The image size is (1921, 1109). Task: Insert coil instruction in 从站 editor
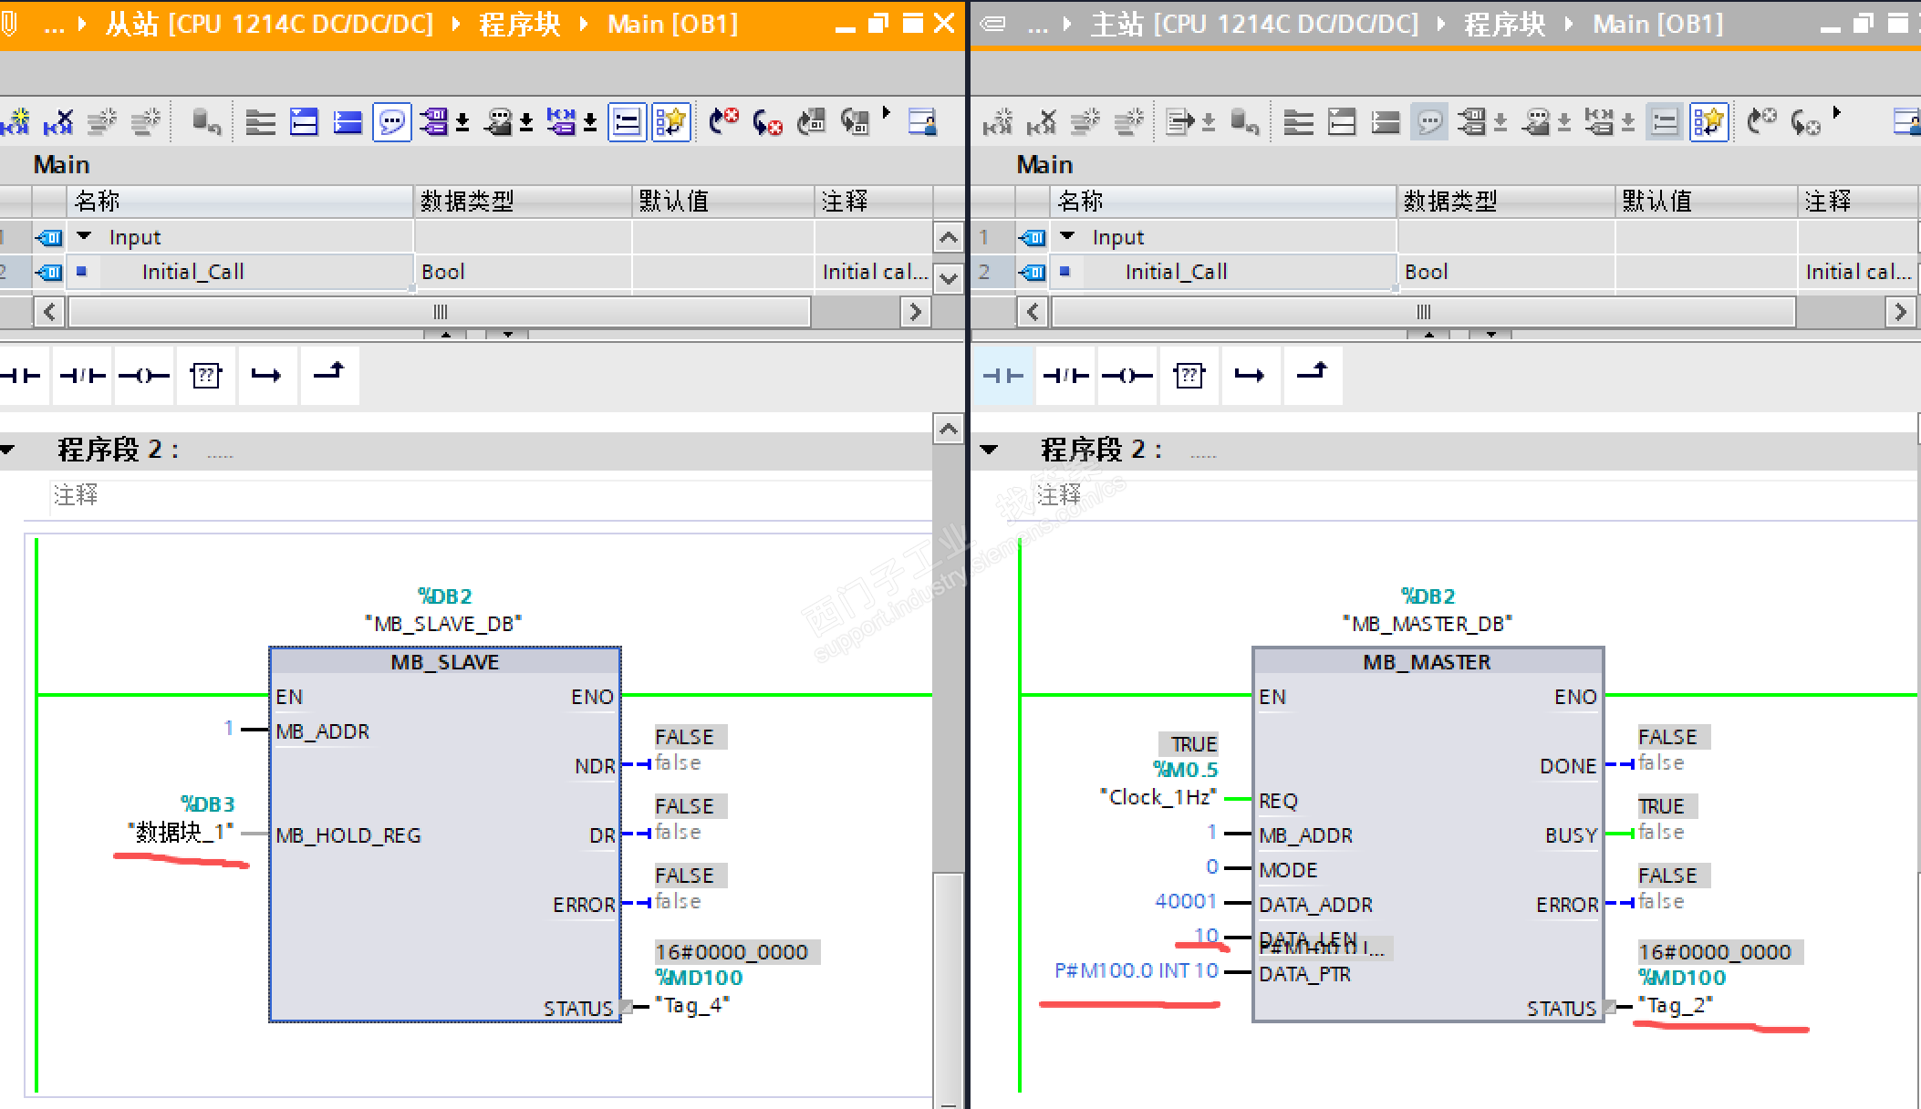[144, 375]
